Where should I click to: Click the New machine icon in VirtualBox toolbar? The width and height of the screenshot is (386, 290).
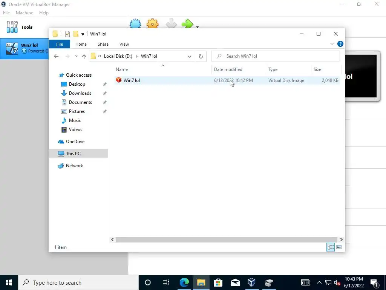coord(135,24)
